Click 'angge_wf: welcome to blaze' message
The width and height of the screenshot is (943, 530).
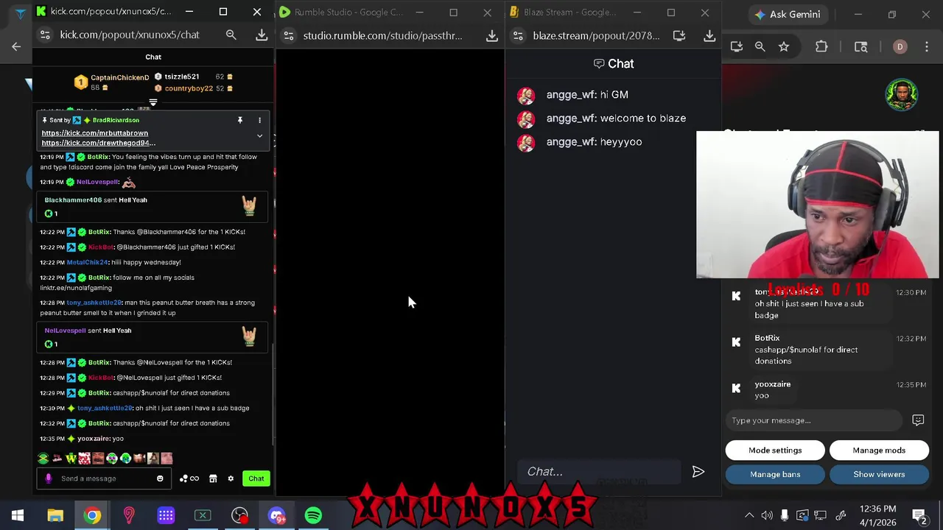[x=616, y=118]
